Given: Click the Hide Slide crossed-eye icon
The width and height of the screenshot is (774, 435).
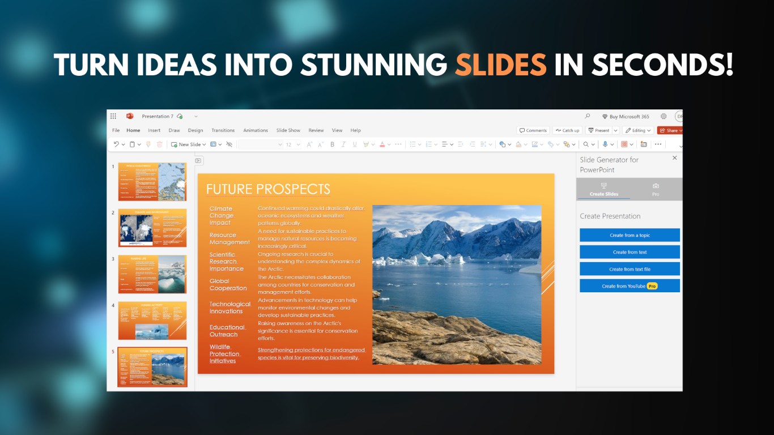Looking at the screenshot, I should (x=229, y=144).
